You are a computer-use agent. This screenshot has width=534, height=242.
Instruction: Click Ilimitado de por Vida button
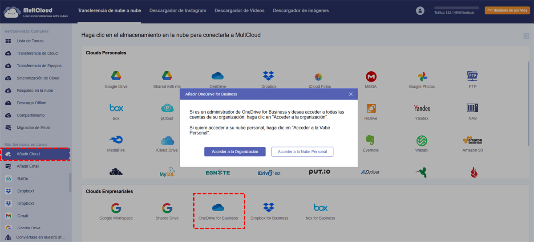tap(507, 10)
